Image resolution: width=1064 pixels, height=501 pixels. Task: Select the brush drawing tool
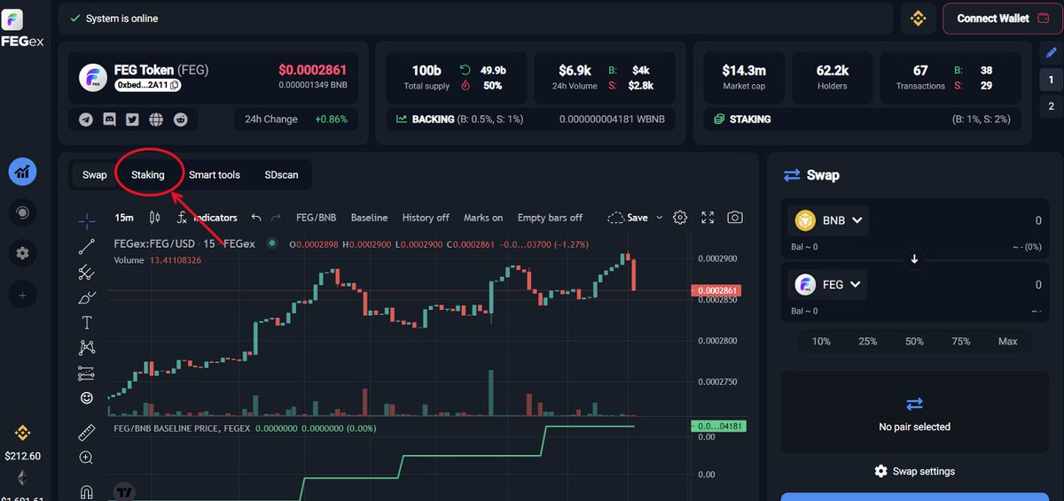click(x=86, y=297)
